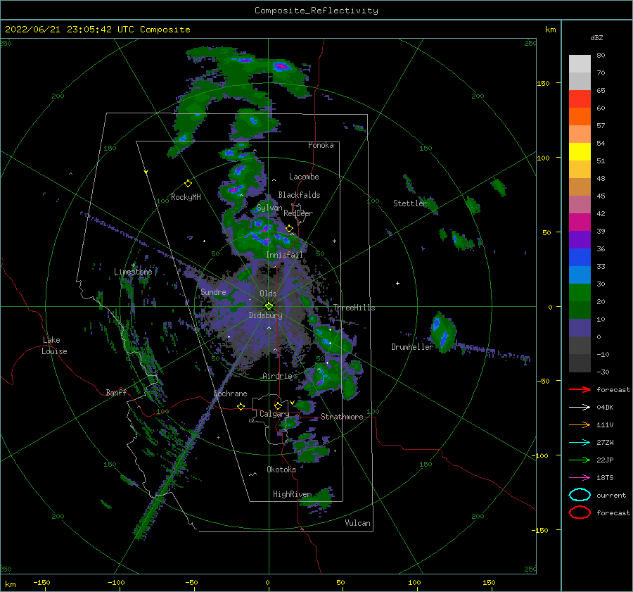Click the HighRiver label

(x=292, y=494)
